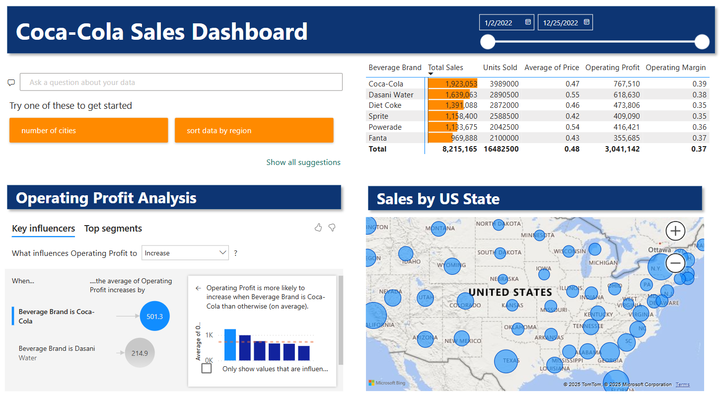The image size is (721, 403).
Task: Click the key influencers vertical scrollbar
Action: tap(340, 321)
